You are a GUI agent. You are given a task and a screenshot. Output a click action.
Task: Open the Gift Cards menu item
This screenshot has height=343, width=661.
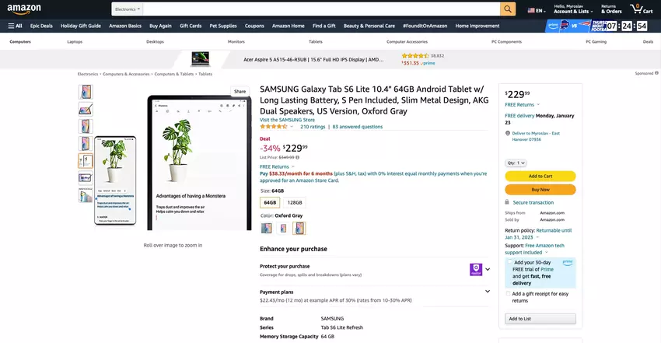click(x=191, y=26)
